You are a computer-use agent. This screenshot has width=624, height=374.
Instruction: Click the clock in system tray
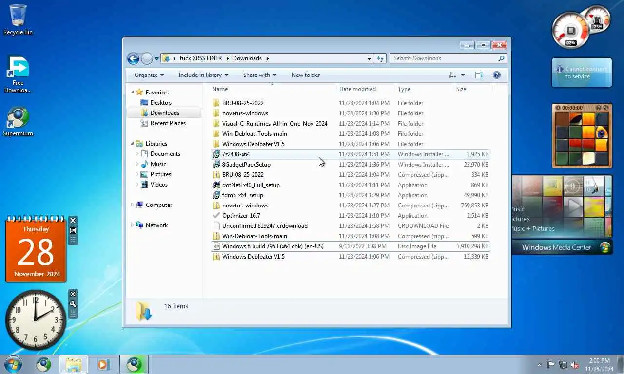(599, 365)
